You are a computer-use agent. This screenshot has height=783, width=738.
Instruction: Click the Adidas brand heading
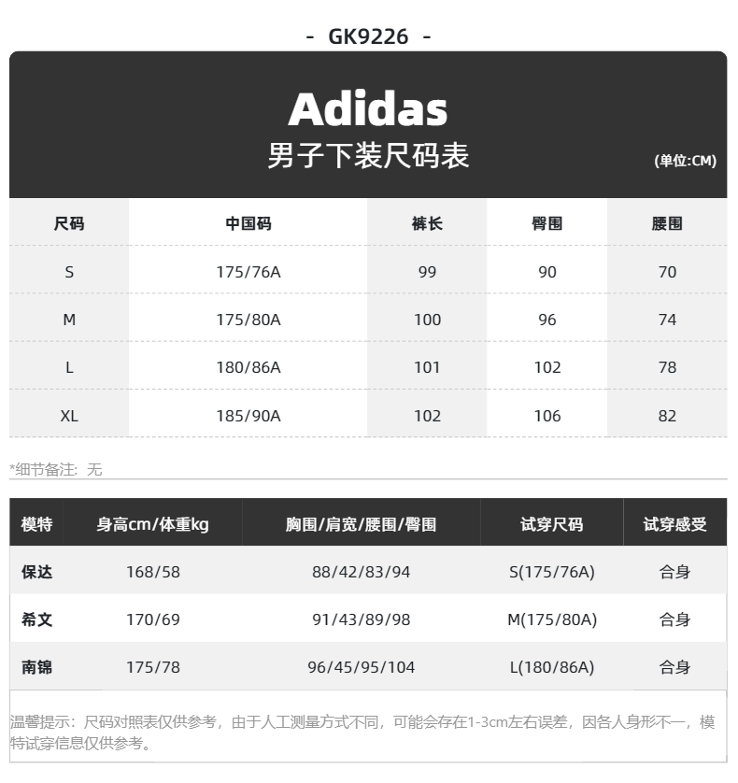(368, 109)
